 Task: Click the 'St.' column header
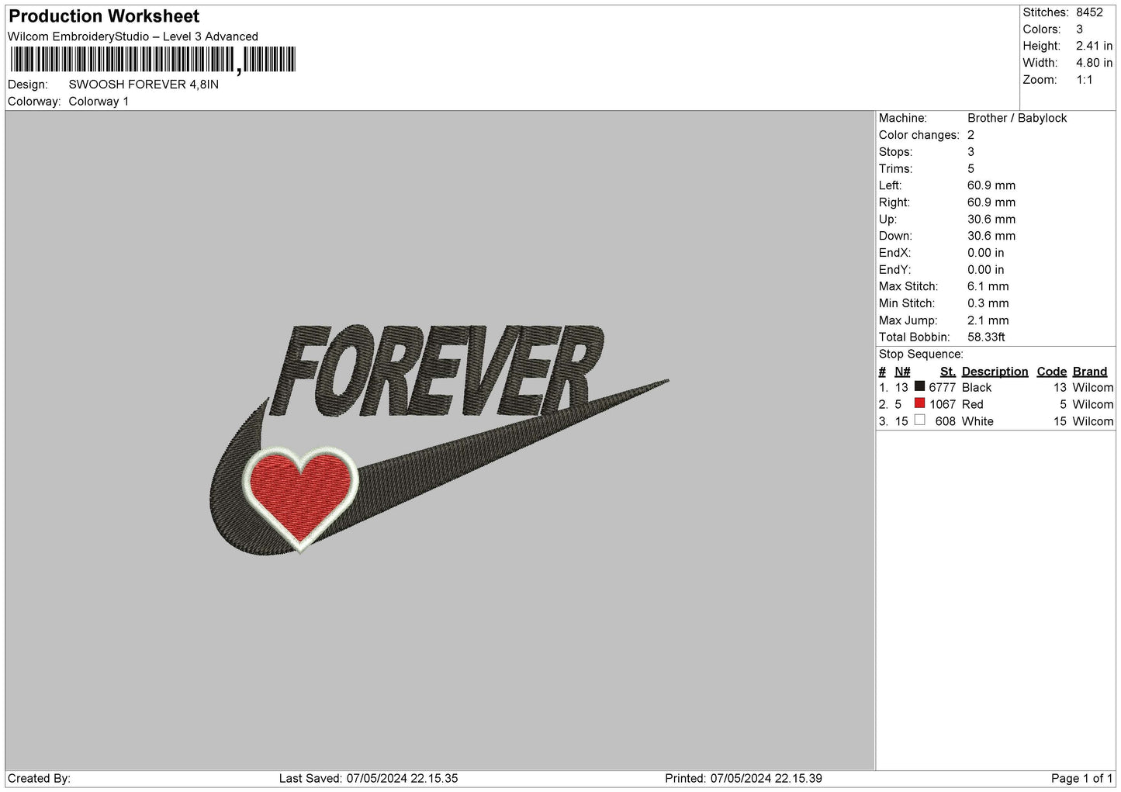[948, 372]
